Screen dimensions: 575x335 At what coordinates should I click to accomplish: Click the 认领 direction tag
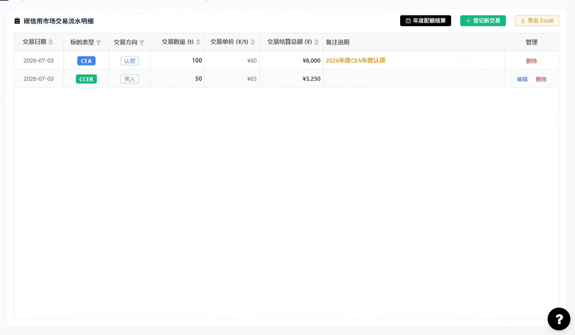coord(130,61)
